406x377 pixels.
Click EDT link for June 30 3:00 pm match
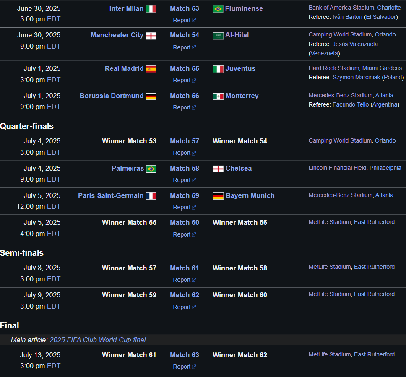(54, 19)
